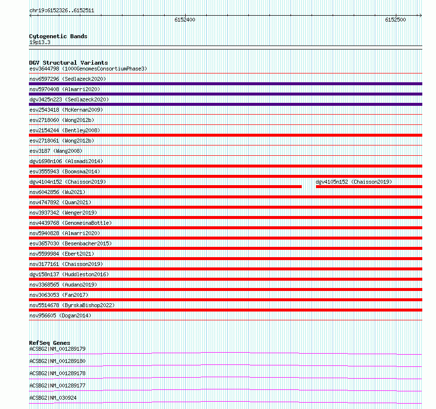The height and width of the screenshot is (409, 436).
Task: Click the red bar under dgv4104n152
Action: click(165, 187)
